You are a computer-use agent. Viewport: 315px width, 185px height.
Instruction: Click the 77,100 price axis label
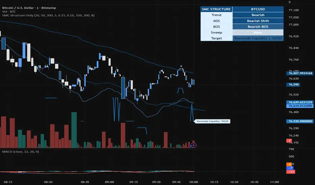(x=293, y=10)
